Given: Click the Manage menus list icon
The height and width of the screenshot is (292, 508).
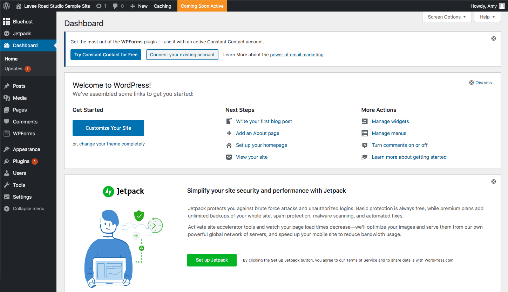Looking at the screenshot, I should 365,133.
